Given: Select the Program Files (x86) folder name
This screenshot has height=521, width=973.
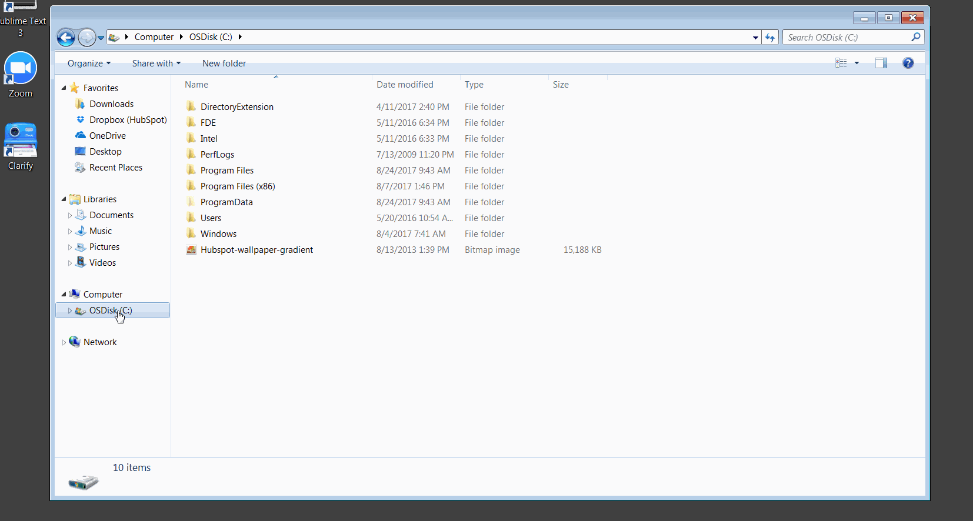Looking at the screenshot, I should tap(238, 186).
